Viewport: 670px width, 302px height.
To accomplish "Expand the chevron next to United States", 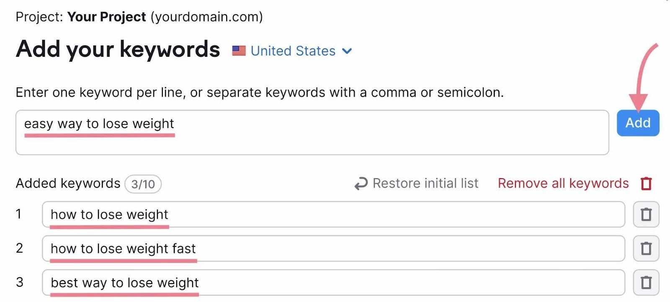I will (x=347, y=51).
